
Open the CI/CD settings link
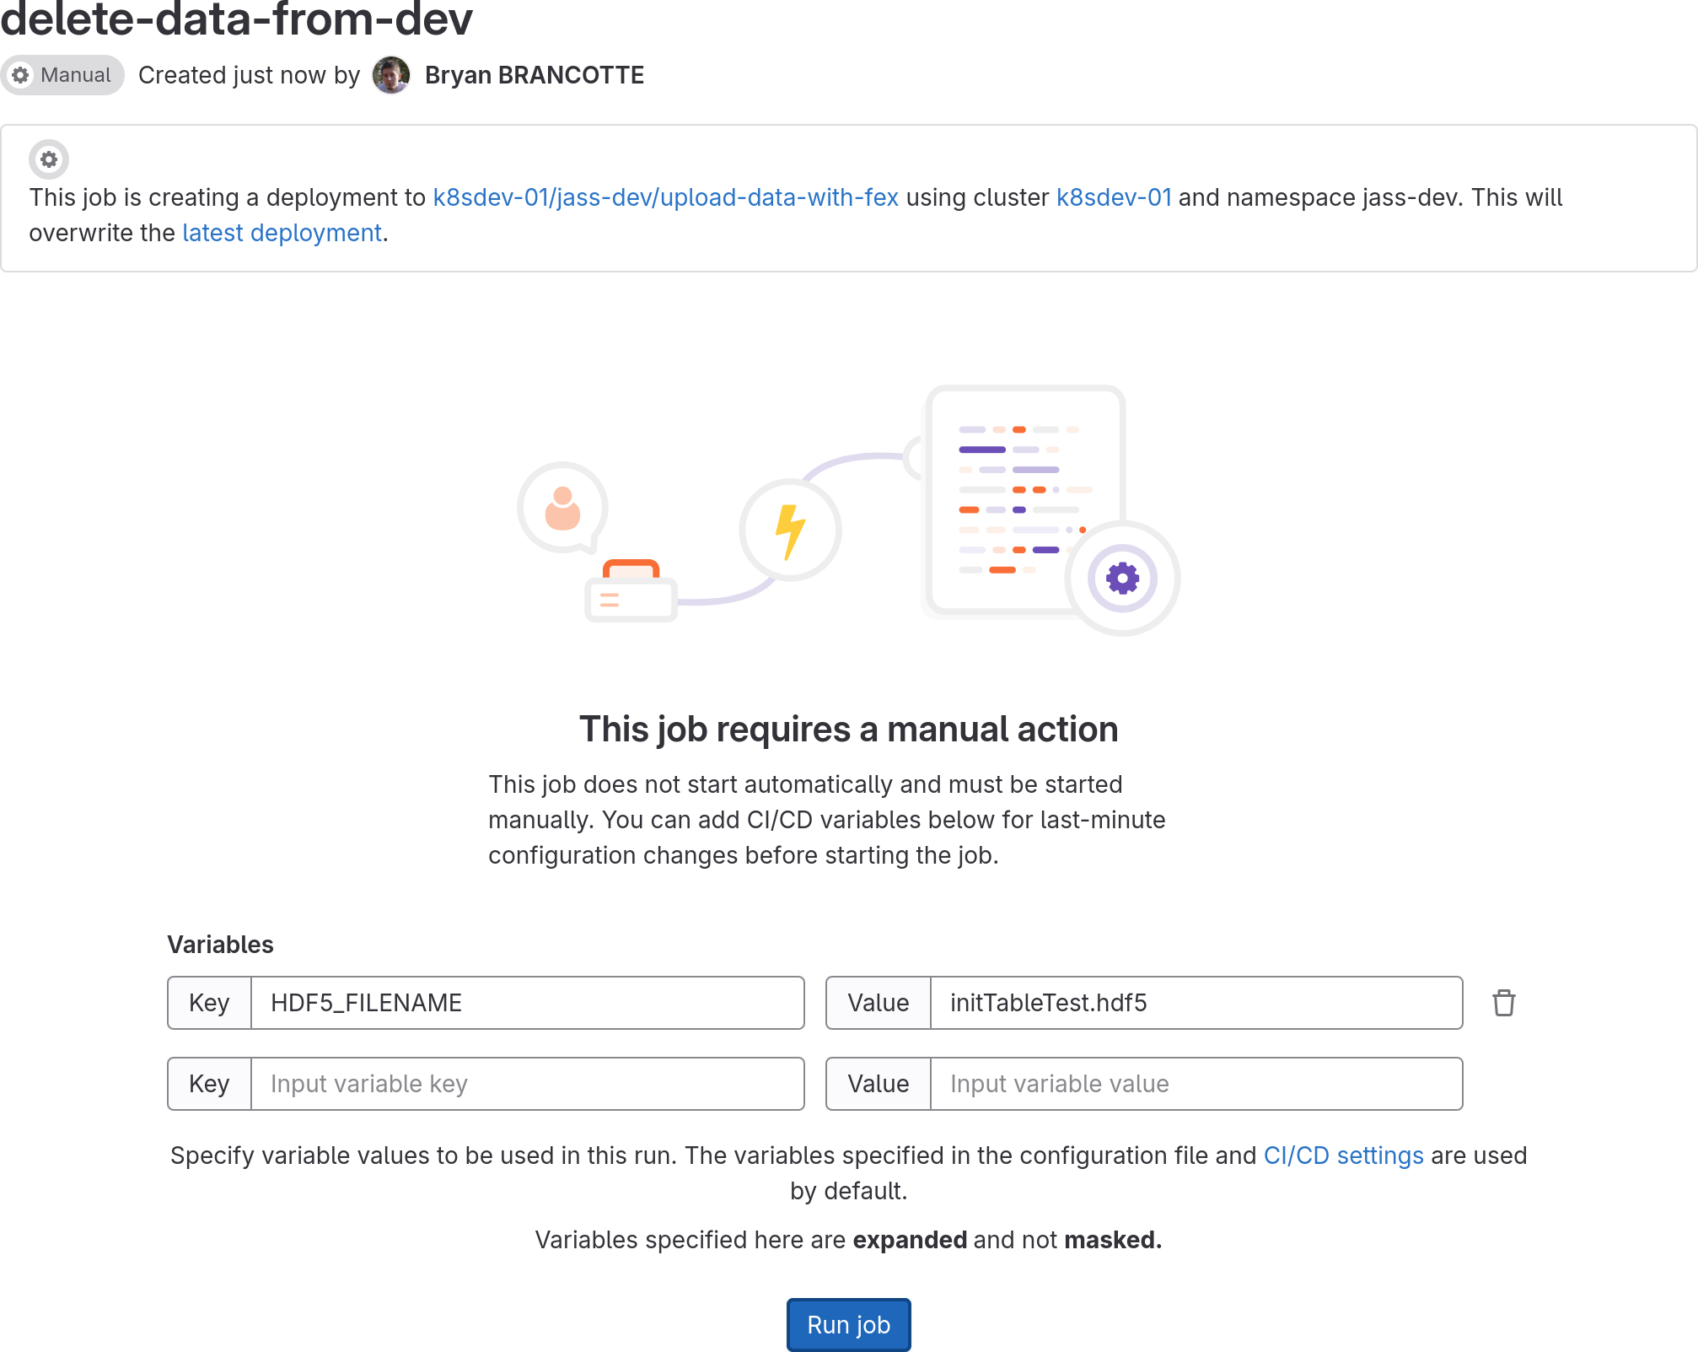1343,1155
